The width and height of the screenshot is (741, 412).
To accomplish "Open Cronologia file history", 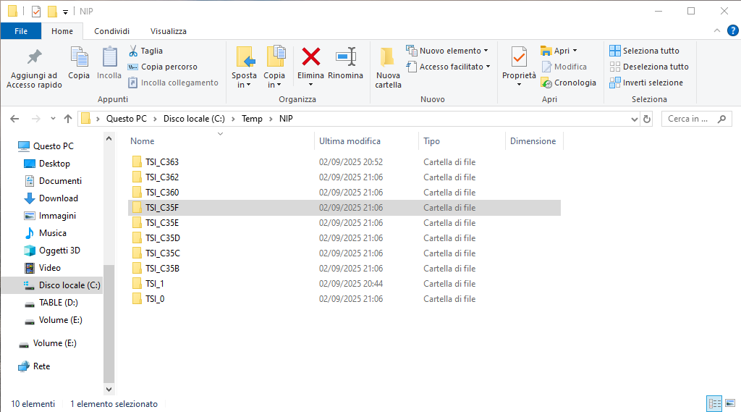I will point(568,83).
